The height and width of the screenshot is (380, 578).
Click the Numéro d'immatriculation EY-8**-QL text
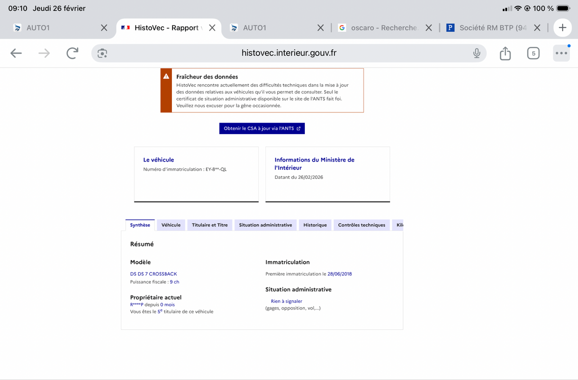[185, 169]
